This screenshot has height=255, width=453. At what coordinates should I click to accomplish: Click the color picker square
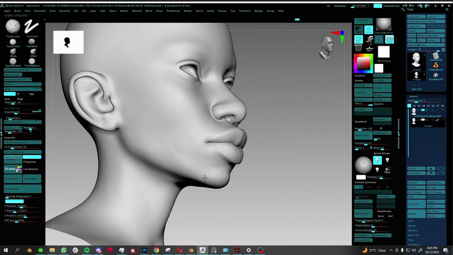point(363,63)
